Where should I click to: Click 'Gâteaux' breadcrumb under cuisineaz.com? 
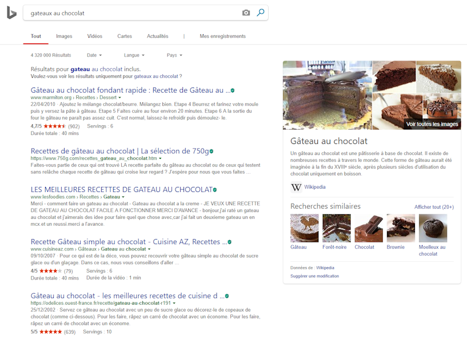[x=87, y=249]
